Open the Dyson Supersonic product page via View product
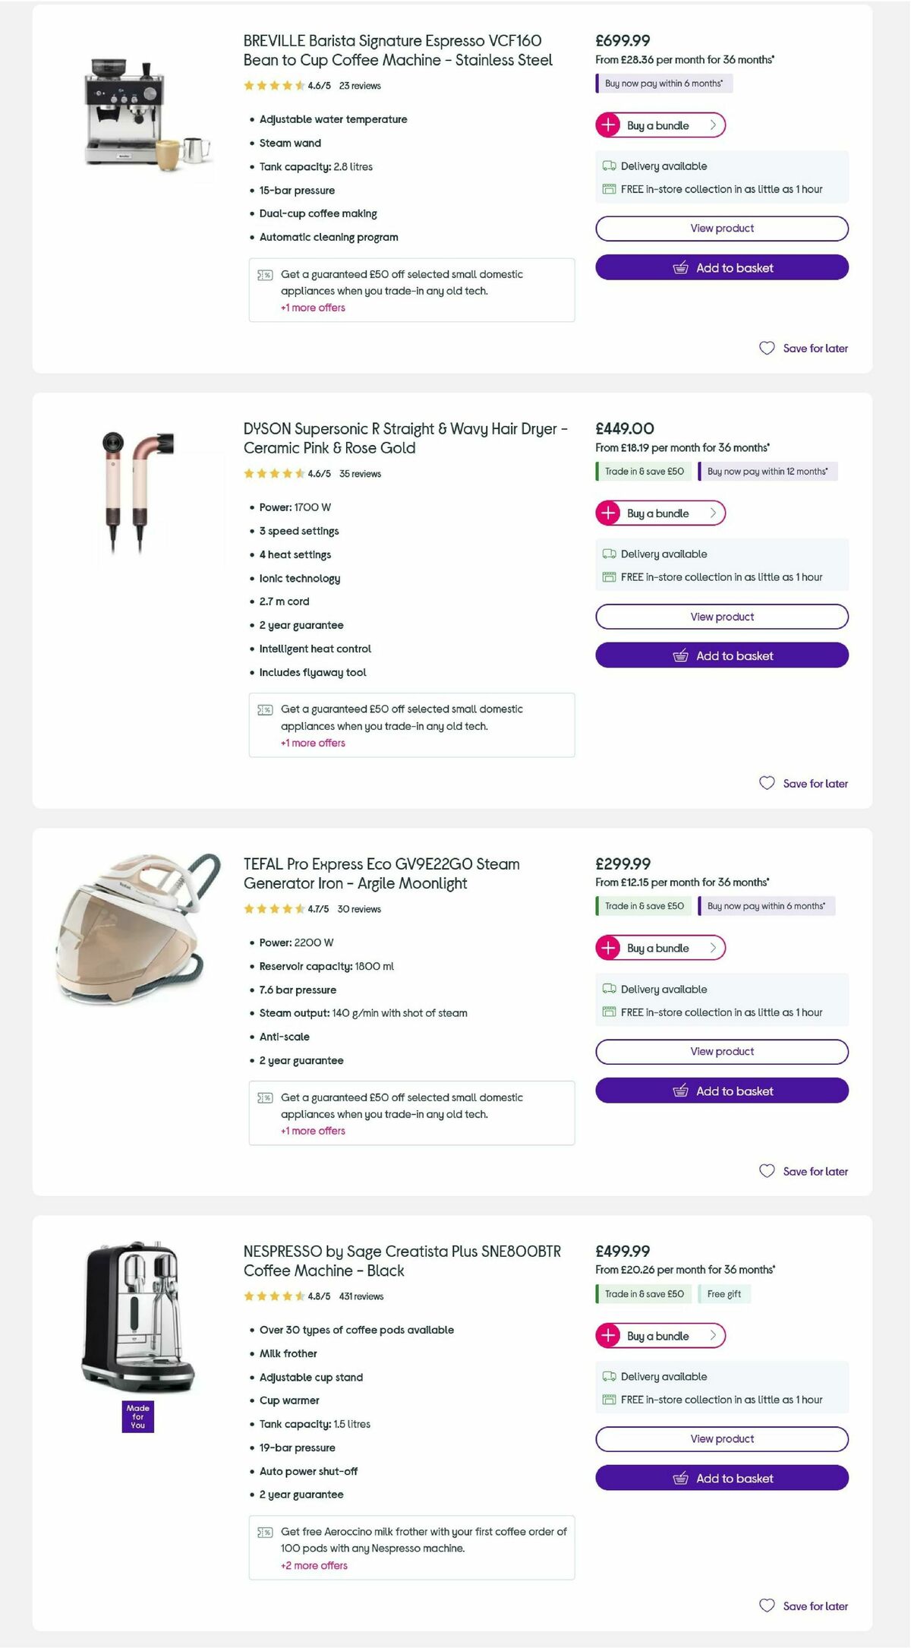This screenshot has height=1648, width=911. point(721,616)
